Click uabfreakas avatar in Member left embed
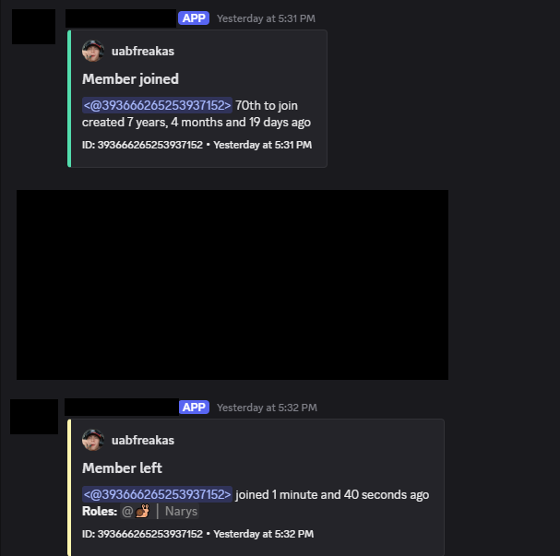This screenshot has height=556, width=560. click(x=93, y=440)
